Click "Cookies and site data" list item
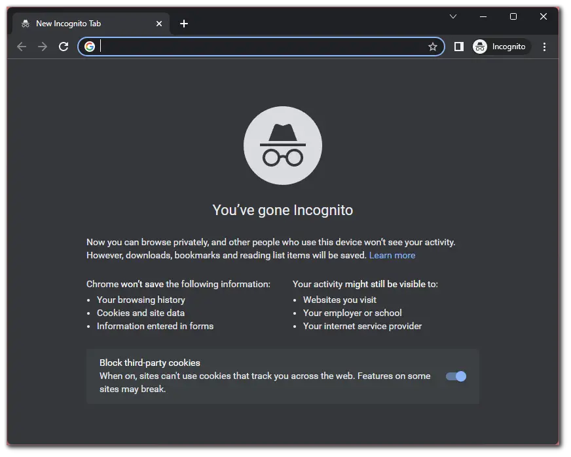 click(141, 313)
